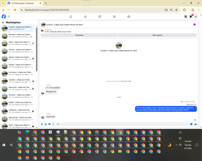Viewport: 202px width, 161px height.
Task: Open File Explorer from taskbar
Action: 120,151
